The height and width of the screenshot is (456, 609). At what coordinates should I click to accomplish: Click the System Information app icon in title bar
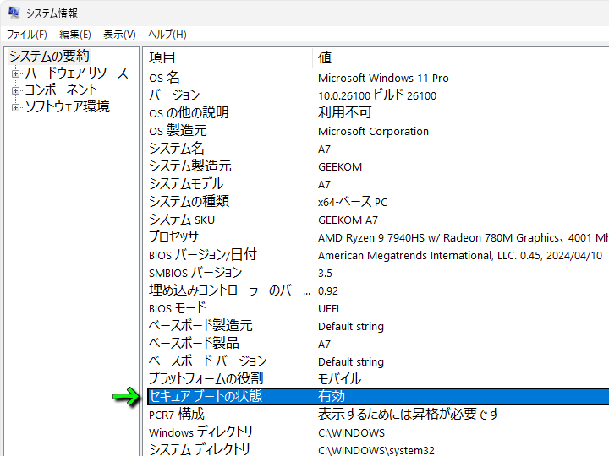click(14, 13)
